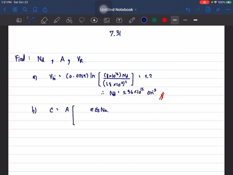
Task: Close the editing toolbar with the X
Action: 218,10
